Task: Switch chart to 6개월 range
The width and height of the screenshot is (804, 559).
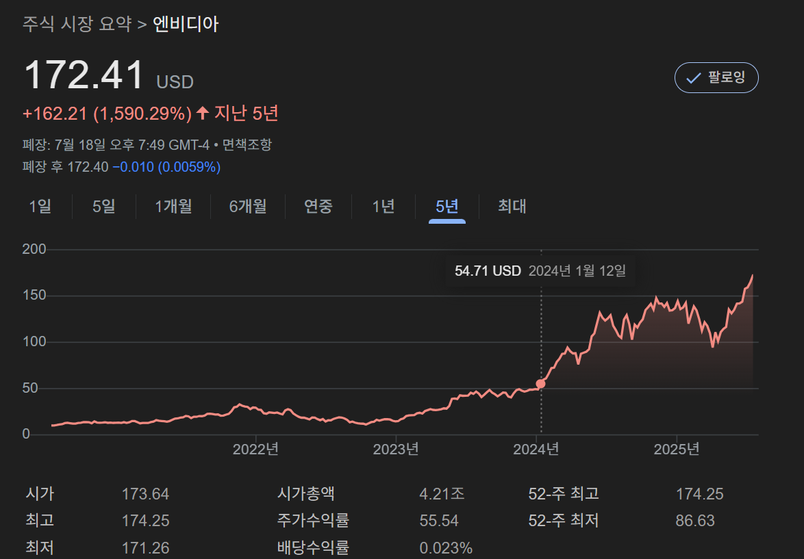Action: click(x=248, y=207)
